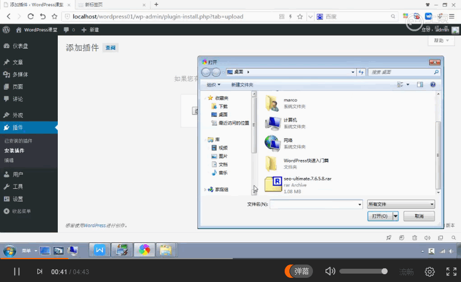Image resolution: width=461 pixels, height=282 pixels.
Task: Click the dialog help question mark icon
Action: 433,85
